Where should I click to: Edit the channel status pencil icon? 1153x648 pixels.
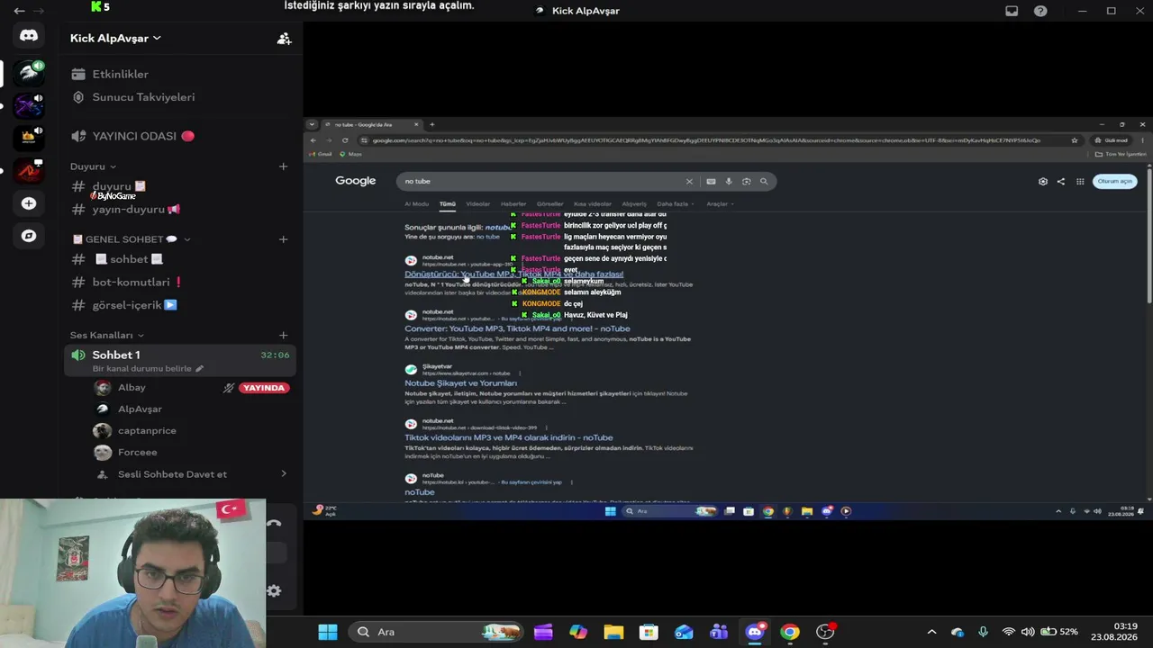tap(199, 368)
